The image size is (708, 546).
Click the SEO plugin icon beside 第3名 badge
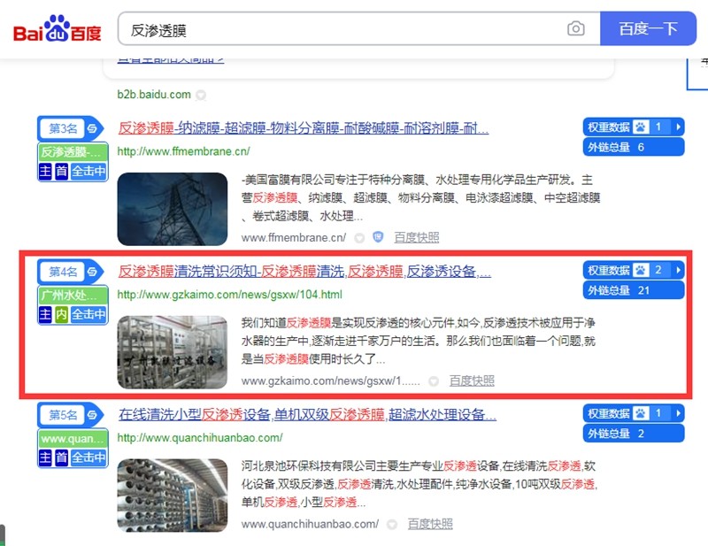pos(91,129)
